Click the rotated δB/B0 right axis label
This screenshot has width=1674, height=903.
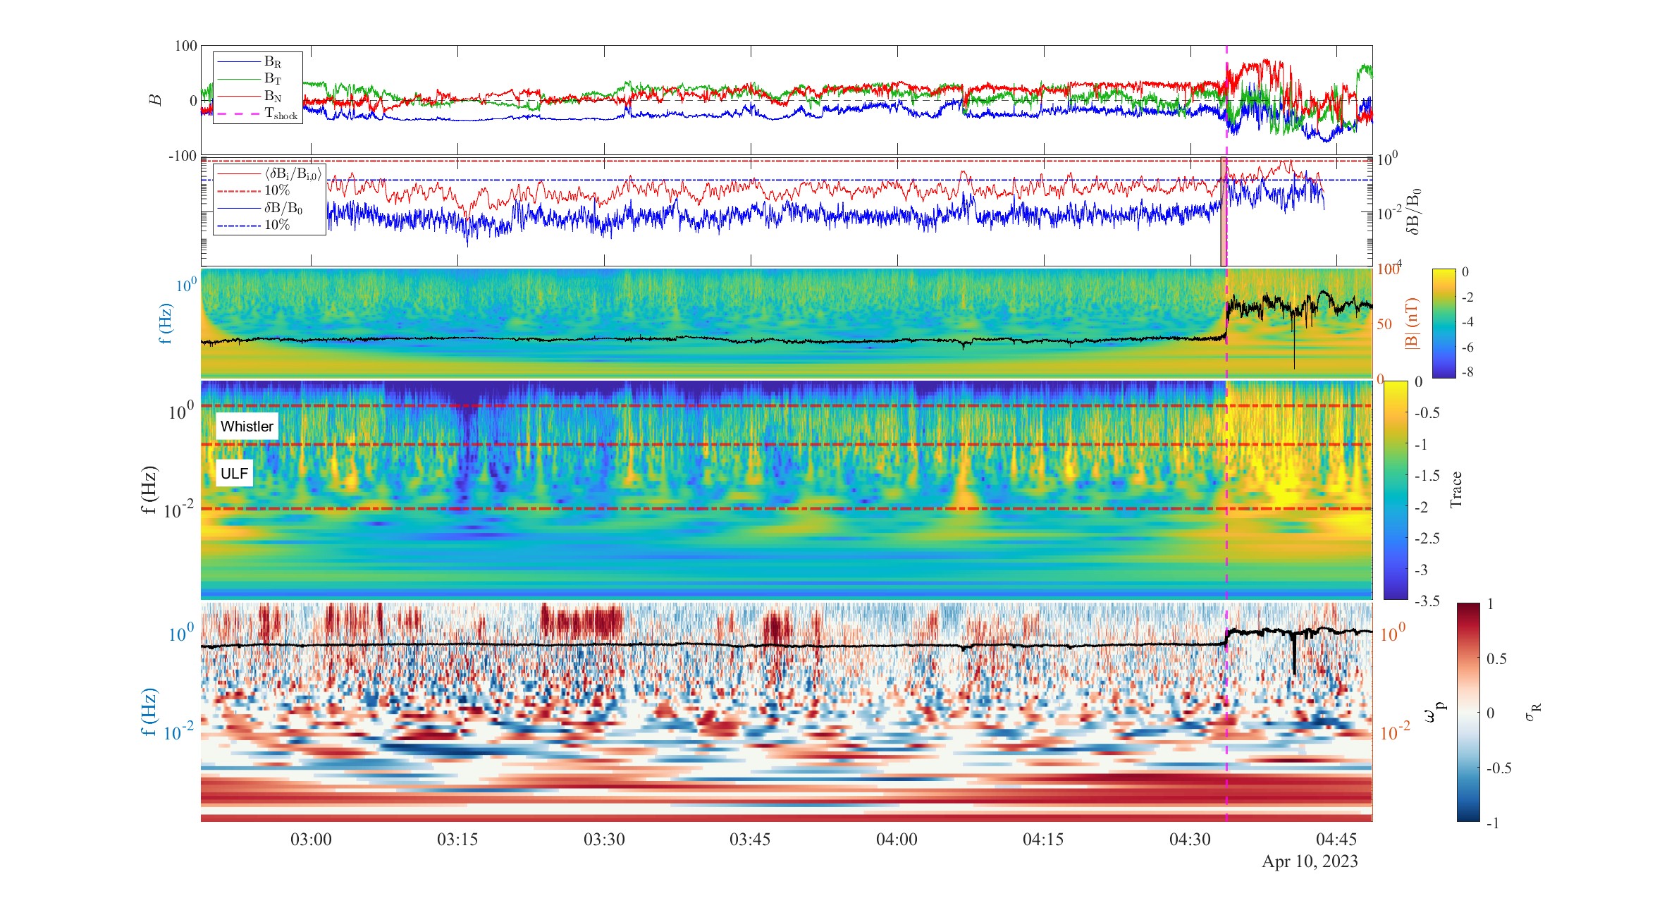(1413, 211)
